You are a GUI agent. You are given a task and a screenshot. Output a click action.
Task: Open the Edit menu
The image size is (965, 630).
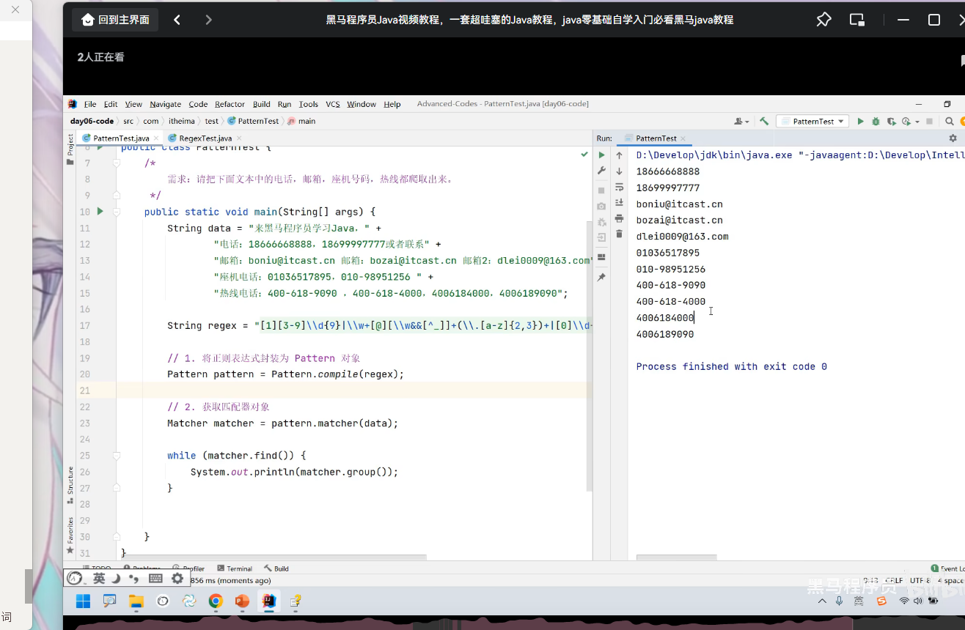click(x=111, y=104)
